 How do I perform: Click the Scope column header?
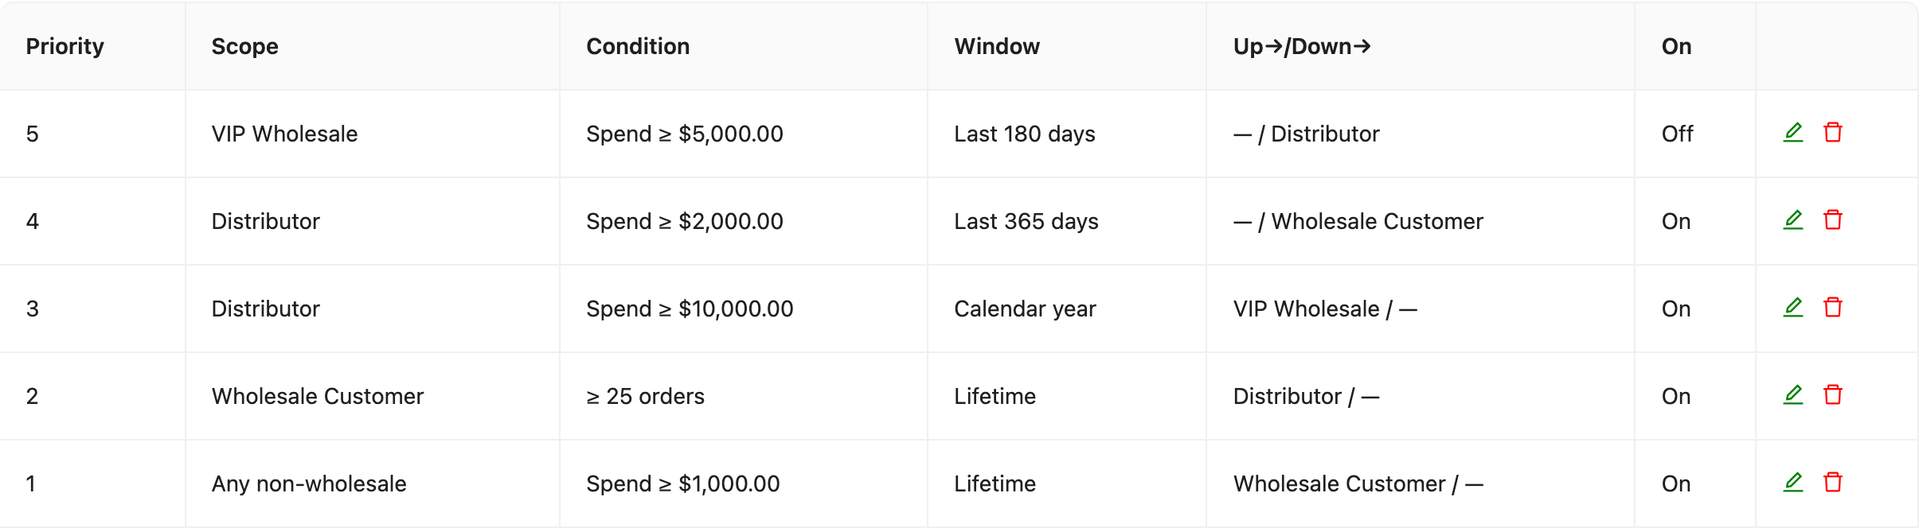point(245,46)
